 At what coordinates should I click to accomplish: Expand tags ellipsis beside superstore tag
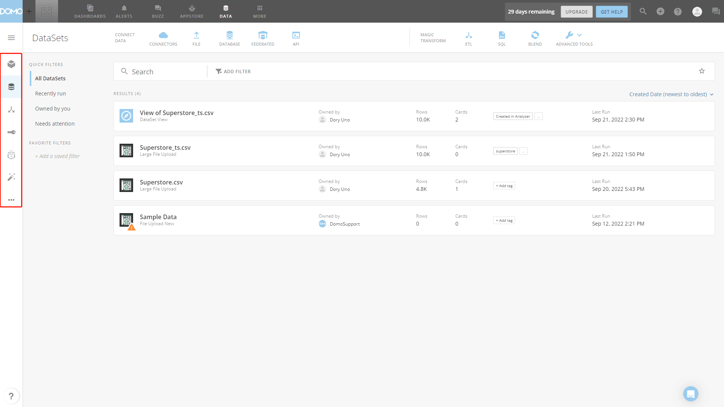coord(523,151)
